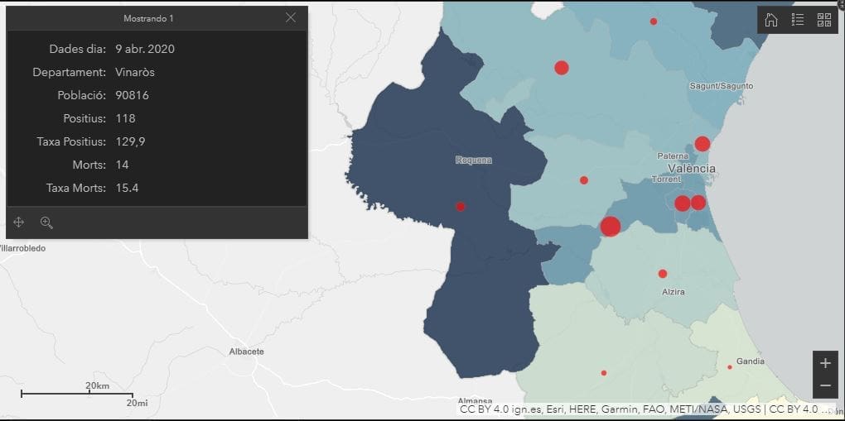
Task: Select the large red circle at top center
Action: tap(562, 68)
